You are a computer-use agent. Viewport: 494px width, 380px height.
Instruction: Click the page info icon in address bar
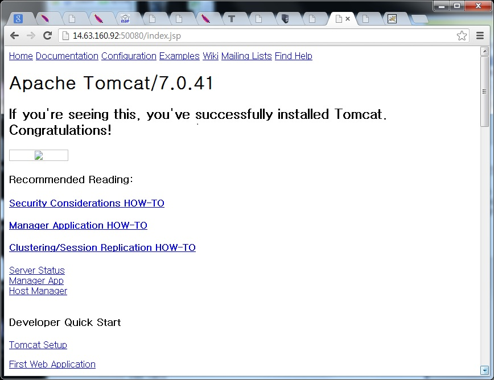click(x=65, y=36)
